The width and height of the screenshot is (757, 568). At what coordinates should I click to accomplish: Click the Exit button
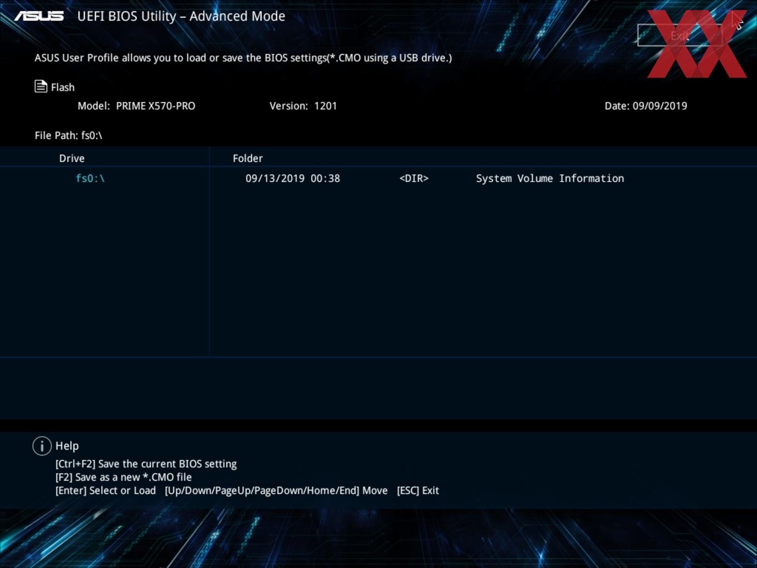click(680, 36)
